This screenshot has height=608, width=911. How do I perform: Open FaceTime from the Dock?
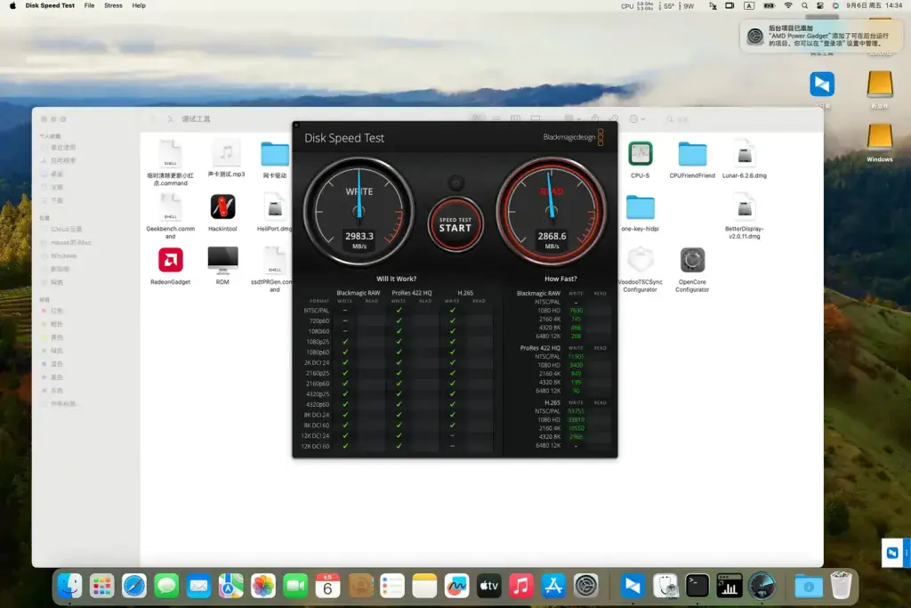coord(295,586)
